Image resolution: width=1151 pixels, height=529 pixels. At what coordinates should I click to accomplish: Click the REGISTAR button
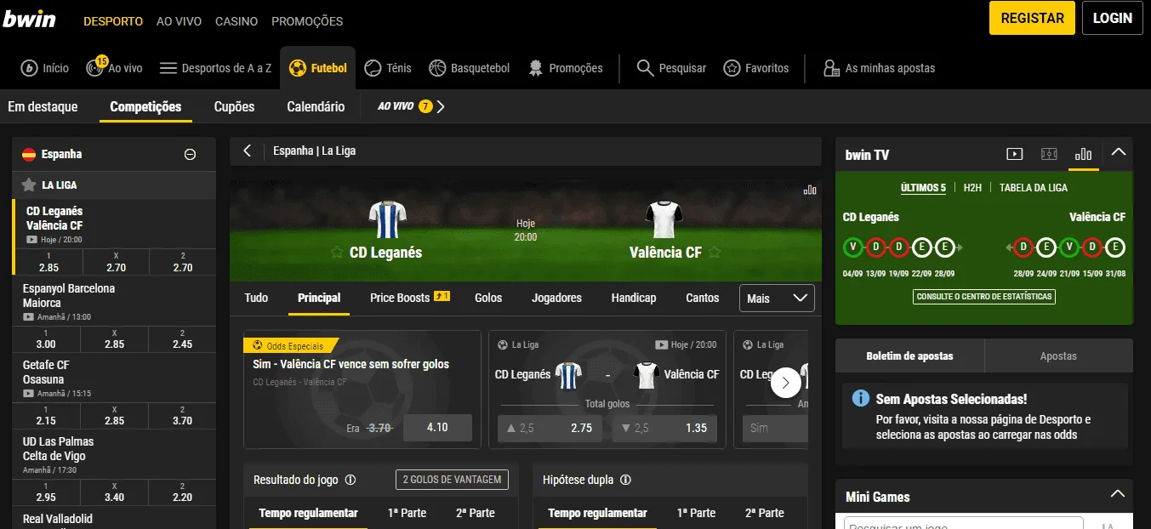(1032, 18)
